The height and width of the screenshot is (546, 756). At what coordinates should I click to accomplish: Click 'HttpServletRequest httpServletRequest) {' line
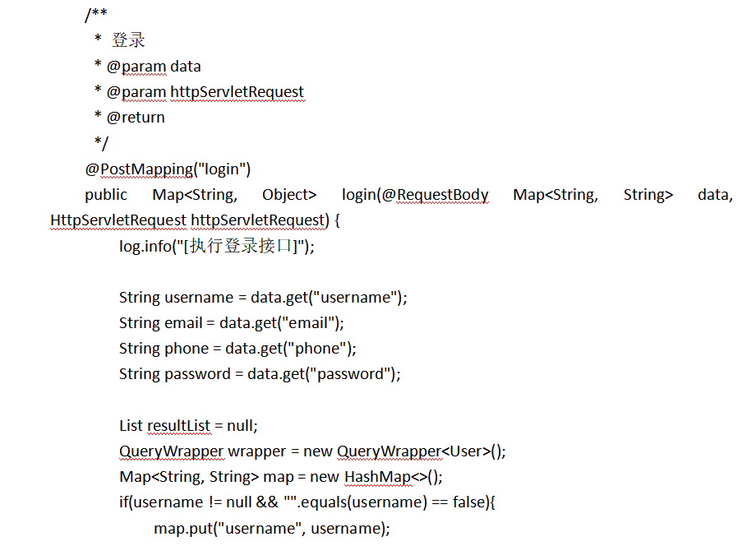pos(196,220)
